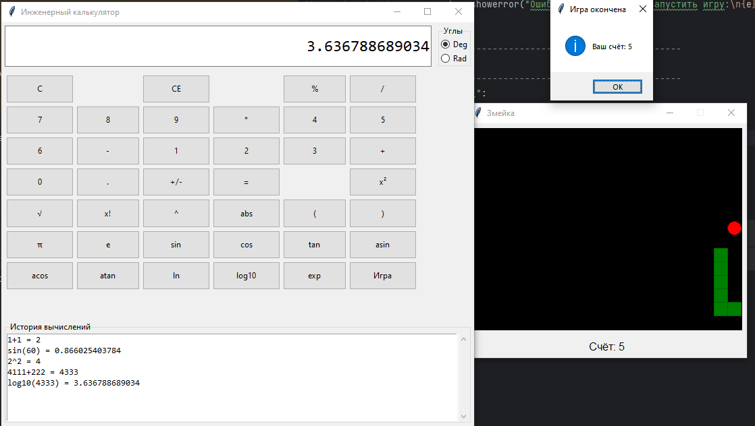This screenshot has height=426, width=755.
Task: Click the CE clear entry button
Action: tap(176, 89)
